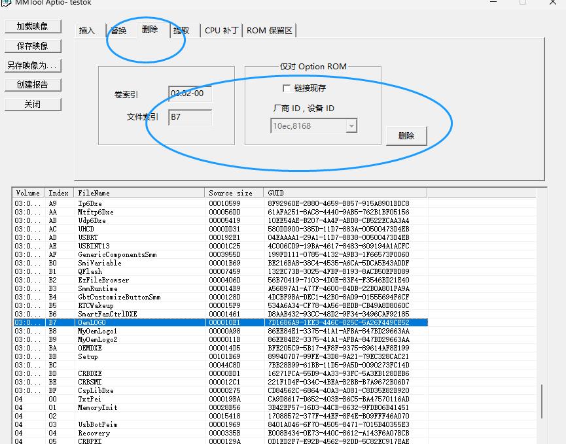Screen dimensions: 566x444
Task: Sort by the Volume column header
Action: [28, 193]
